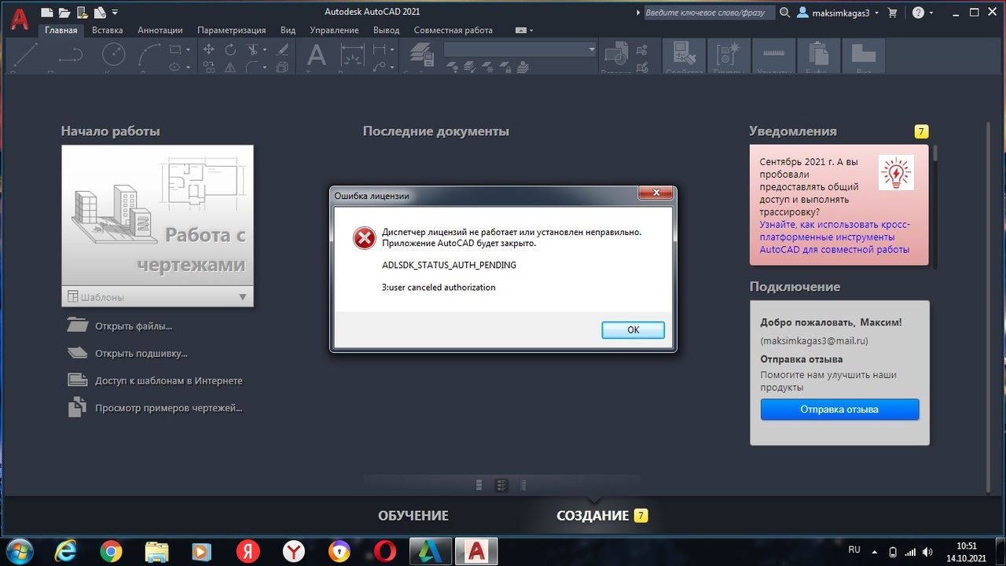
Task: Select the Dimension tool in the ribbon
Action: point(352,55)
